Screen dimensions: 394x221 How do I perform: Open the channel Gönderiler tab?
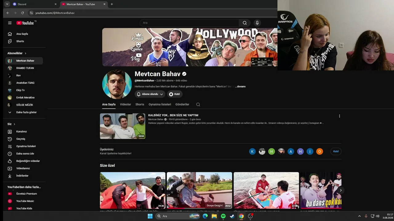[182, 104]
